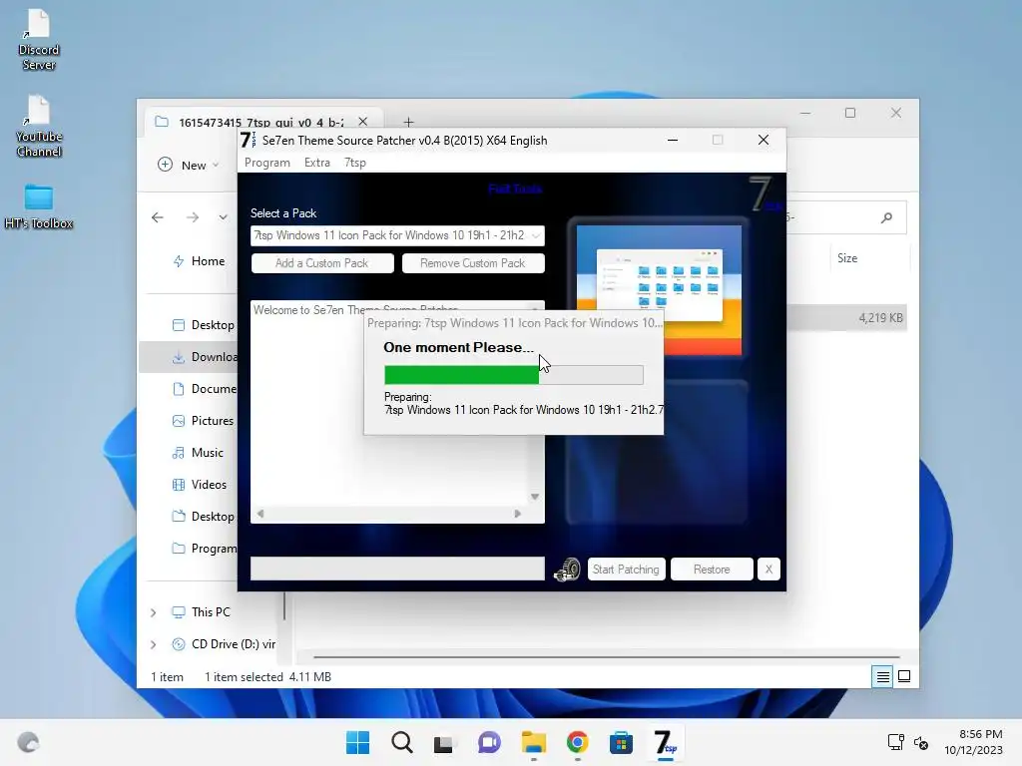
Task: Click the log box down scroll arrow
Action: pos(535,497)
